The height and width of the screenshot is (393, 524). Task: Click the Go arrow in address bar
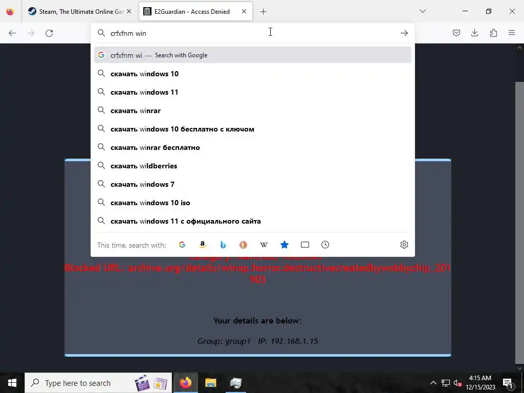(404, 33)
